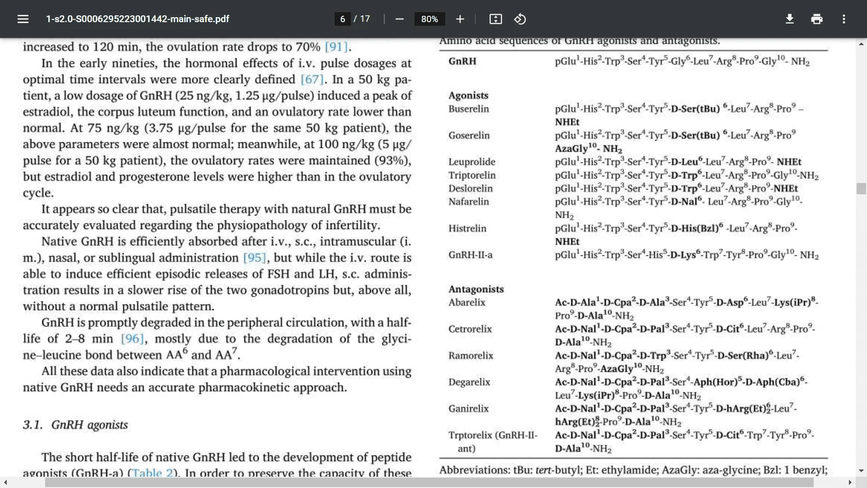Screen dimensions: 867x488
Task: Click the '3.1. GnRH agonists' heading
Action: click(75, 425)
